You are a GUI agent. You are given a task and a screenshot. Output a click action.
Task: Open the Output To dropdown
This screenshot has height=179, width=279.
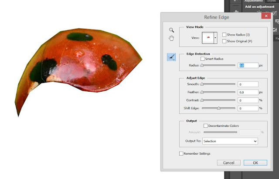230,141
